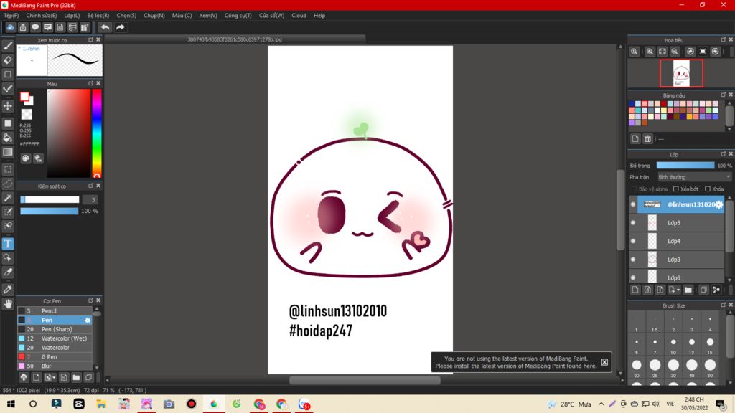Hide the Lớp6 layer
The height and width of the screenshot is (413, 735).
pos(633,277)
